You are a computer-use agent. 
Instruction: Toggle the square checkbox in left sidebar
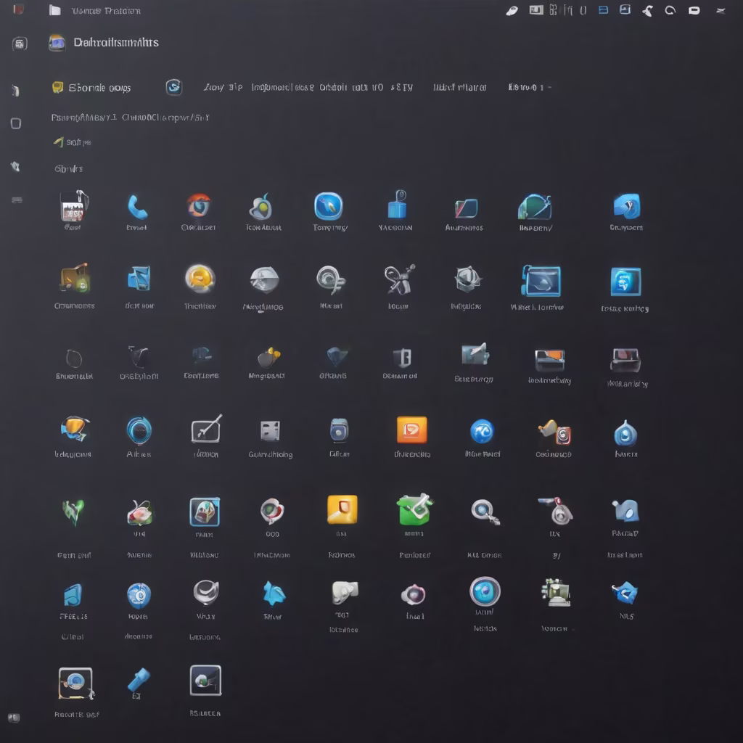[16, 123]
